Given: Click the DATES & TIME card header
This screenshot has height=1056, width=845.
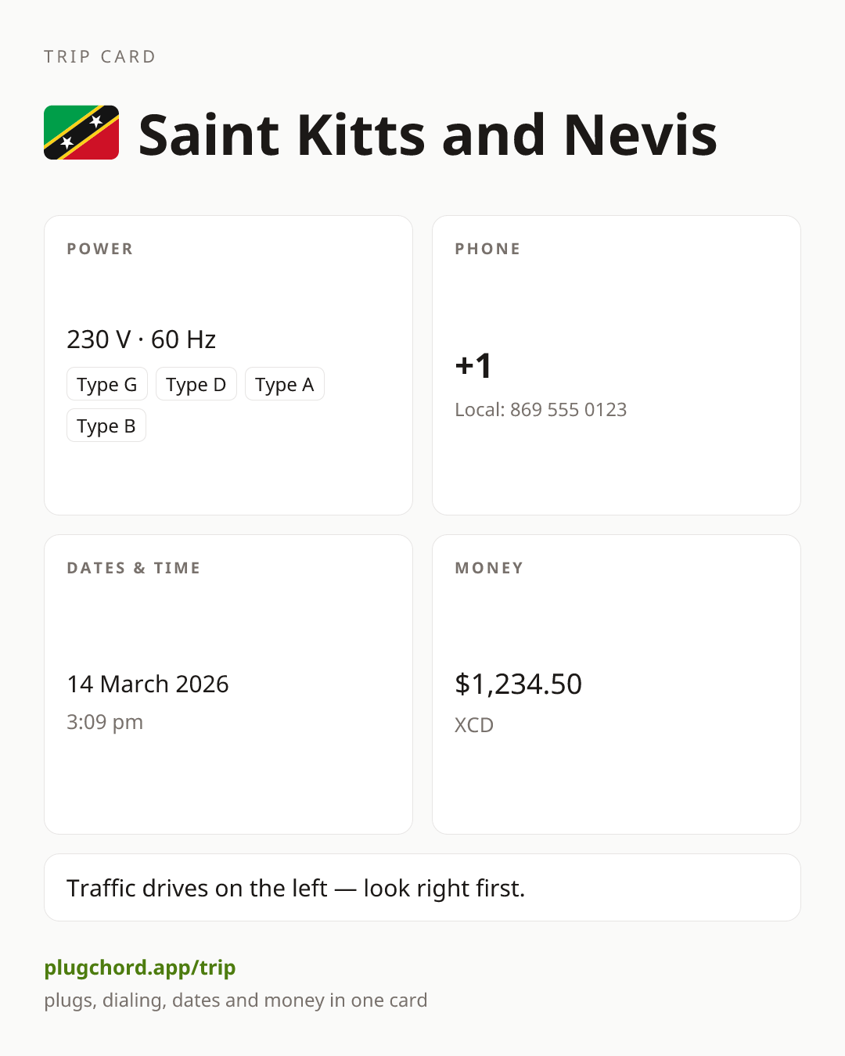Looking at the screenshot, I should pyautogui.click(x=134, y=568).
